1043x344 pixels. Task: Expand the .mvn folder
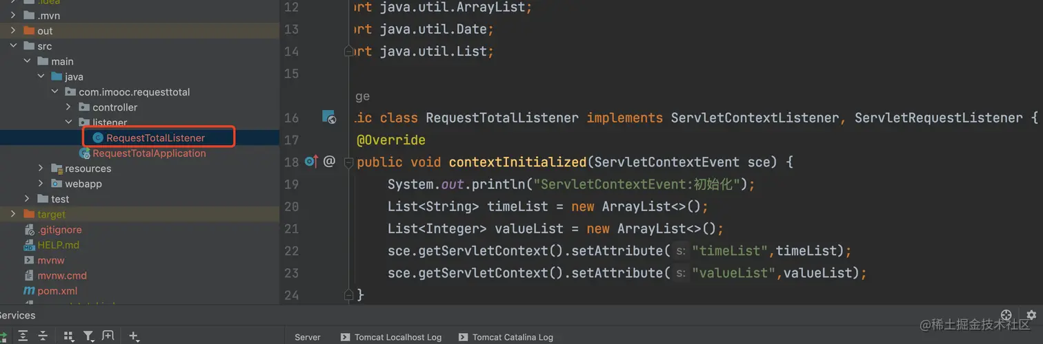[x=13, y=15]
